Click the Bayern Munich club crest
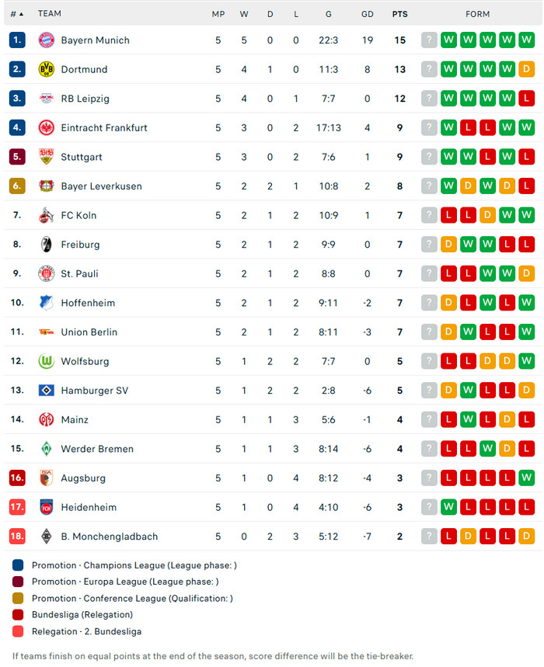The width and height of the screenshot is (544, 667). (x=46, y=40)
